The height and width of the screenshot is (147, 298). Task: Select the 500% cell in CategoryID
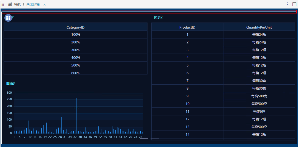pos(75,65)
